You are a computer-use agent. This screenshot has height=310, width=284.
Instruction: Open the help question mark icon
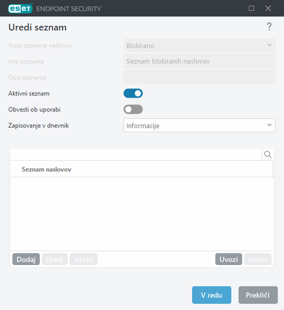(269, 27)
